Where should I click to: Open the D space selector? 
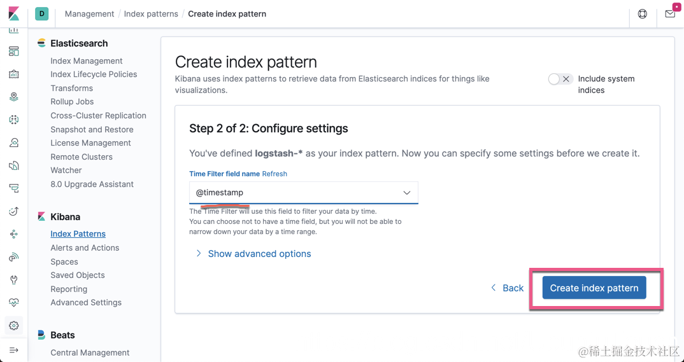pos(42,13)
